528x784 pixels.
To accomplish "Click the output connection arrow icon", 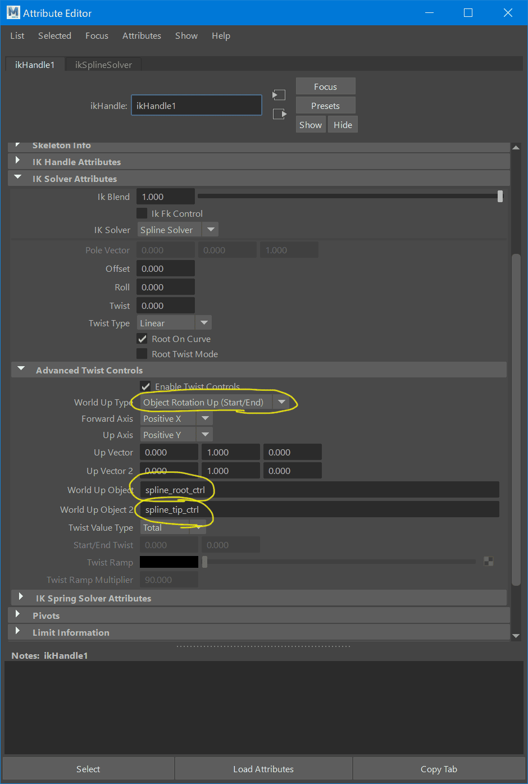I will tap(279, 114).
